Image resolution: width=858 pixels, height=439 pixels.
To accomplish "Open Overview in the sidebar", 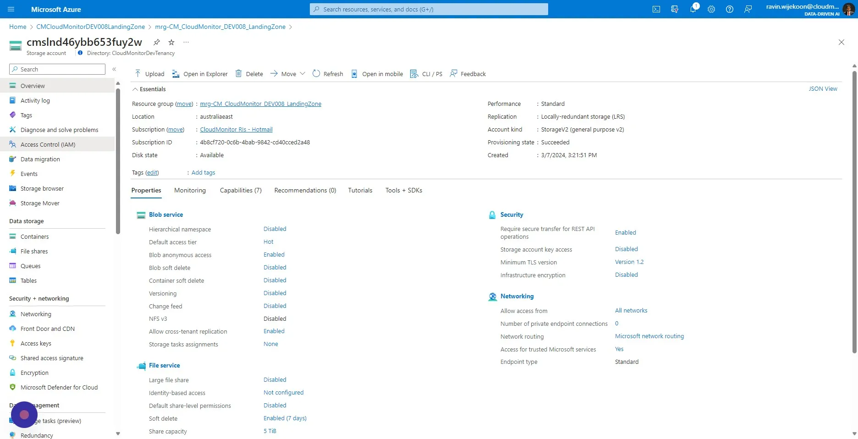I will click(57, 86).
